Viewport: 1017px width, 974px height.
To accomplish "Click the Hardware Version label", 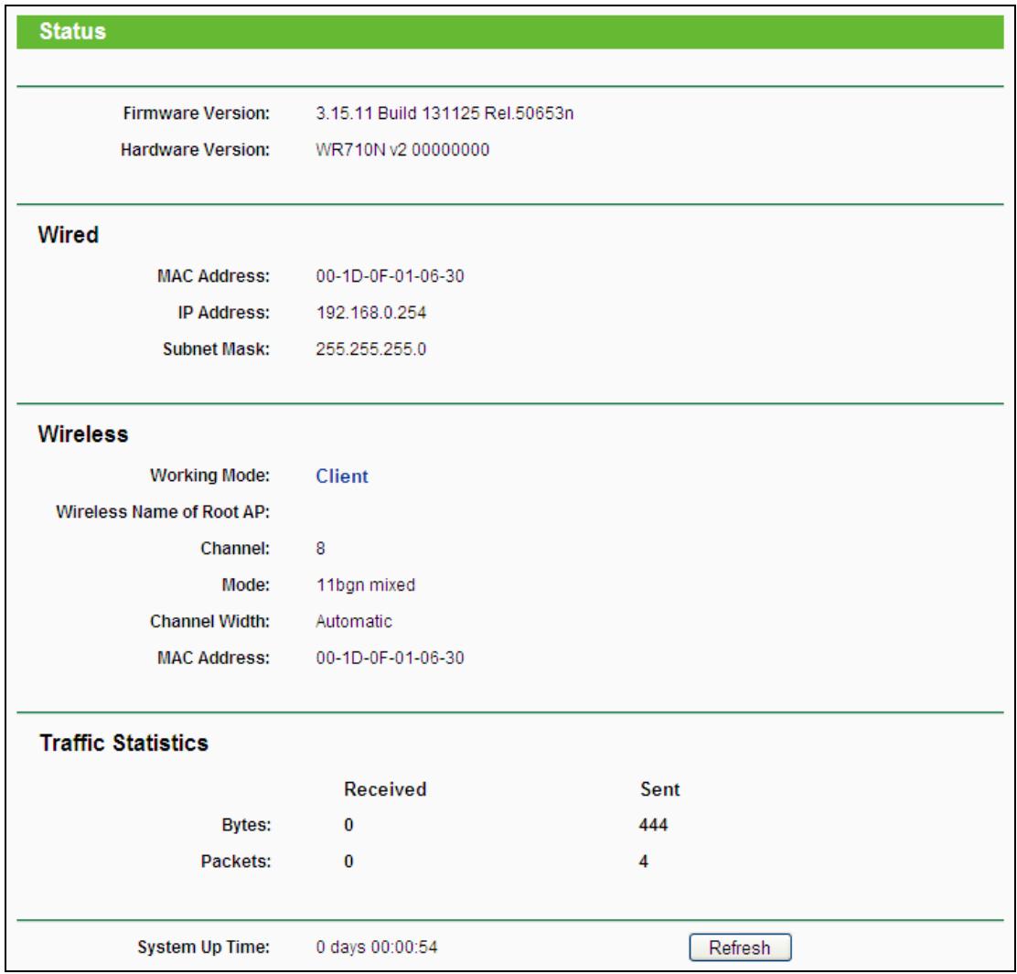I will click(x=195, y=150).
